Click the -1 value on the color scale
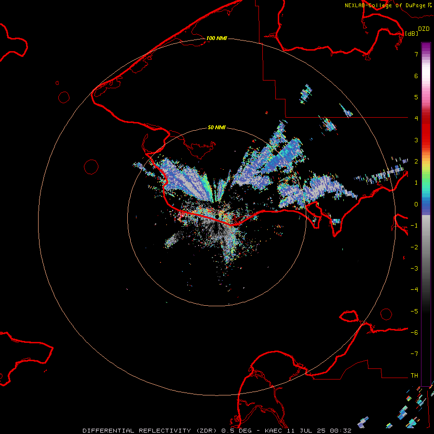The height and width of the screenshot is (434, 434). (414, 226)
